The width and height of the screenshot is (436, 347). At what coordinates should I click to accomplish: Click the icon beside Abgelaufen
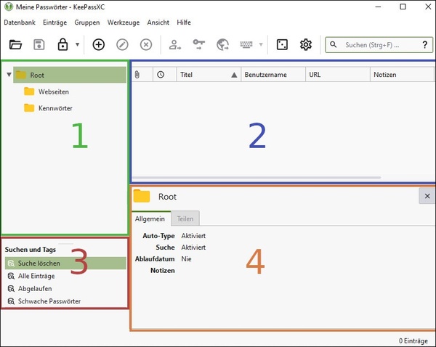click(x=11, y=288)
